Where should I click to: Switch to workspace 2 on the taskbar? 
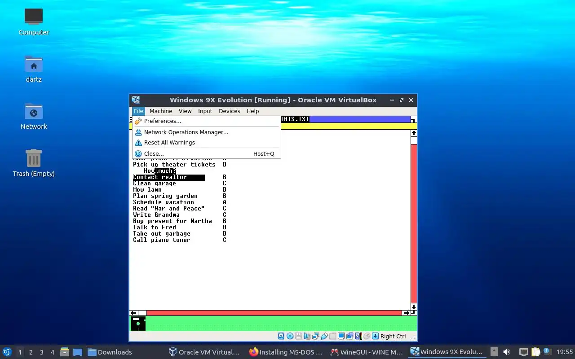pos(31,352)
